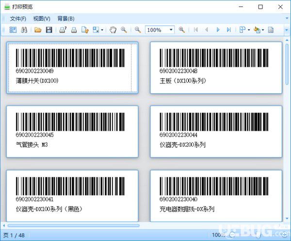Open the Search binoculars tool
Image resolution: width=291 pixels, height=241 pixels.
tap(24, 30)
